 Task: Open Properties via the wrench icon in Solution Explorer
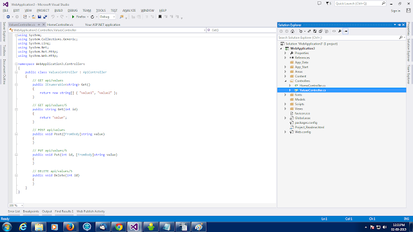pyautogui.click(x=340, y=32)
